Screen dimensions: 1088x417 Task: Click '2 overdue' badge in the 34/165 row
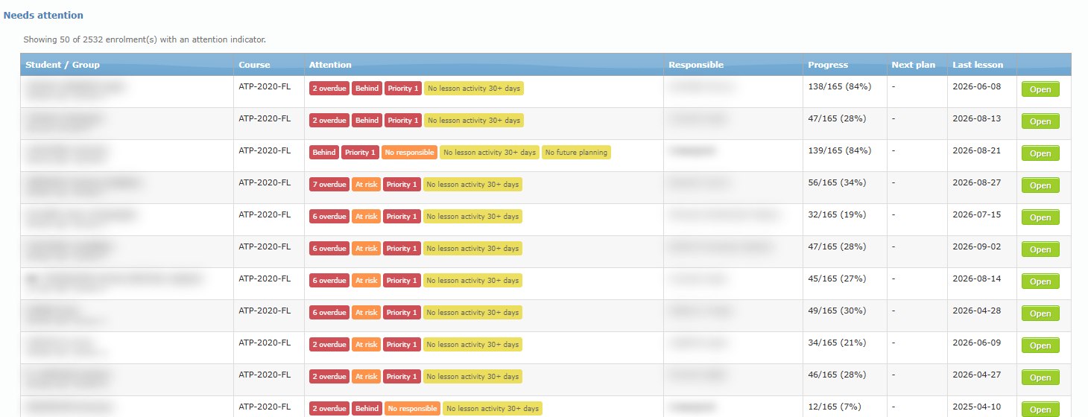click(329, 344)
